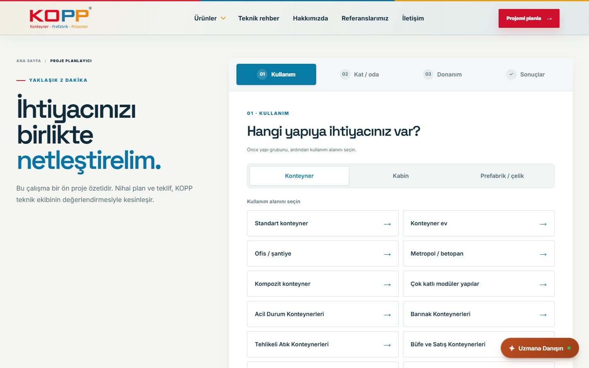The height and width of the screenshot is (368, 589).
Task: Open the Uzmana Danışın chat button
Action: [x=540, y=348]
